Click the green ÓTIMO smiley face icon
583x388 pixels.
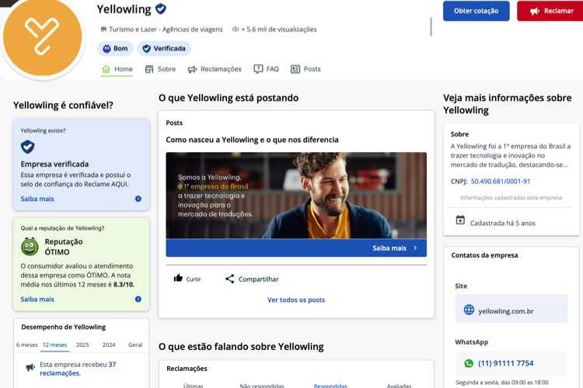pos(30,247)
